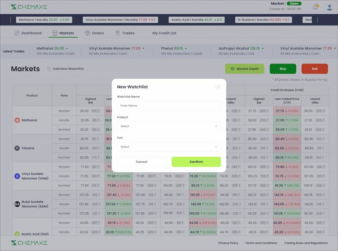Image resolution: width=338 pixels, height=251 pixels.
Task: Click the Watchlist Name input field
Action: click(169, 105)
